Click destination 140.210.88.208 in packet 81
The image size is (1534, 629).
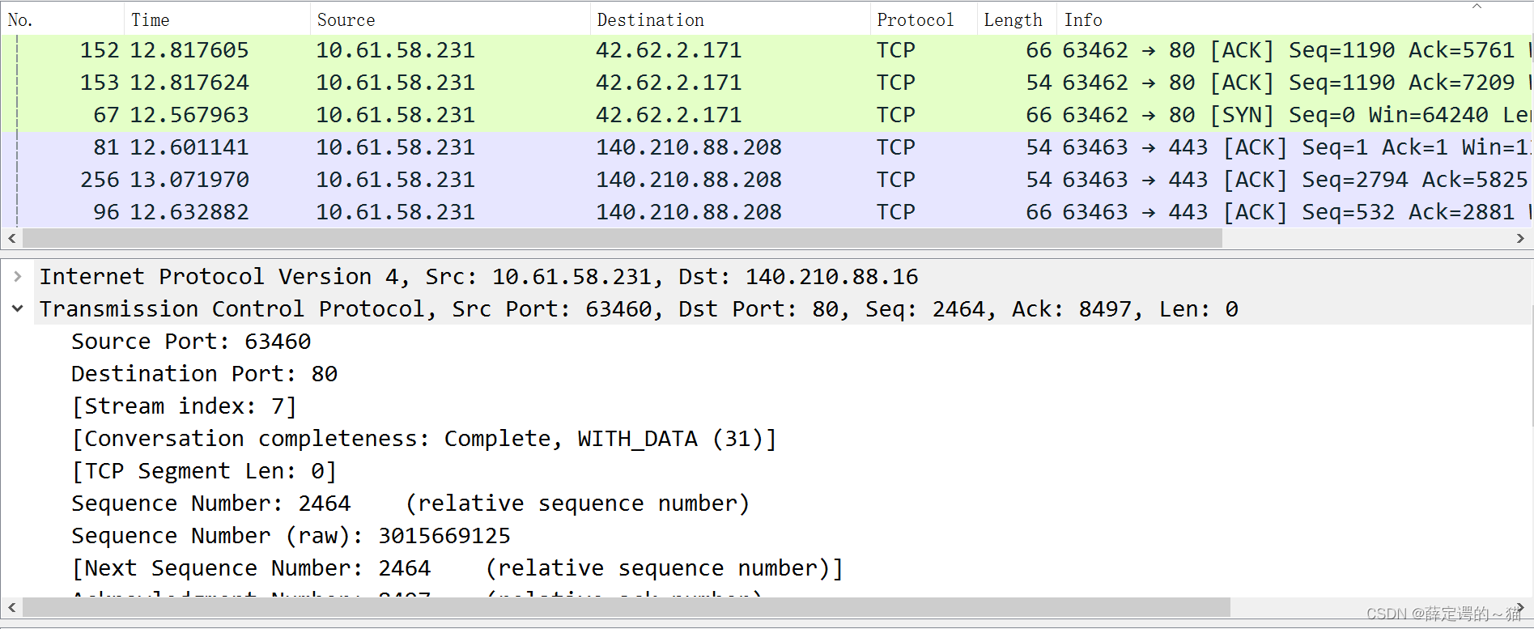[689, 148]
